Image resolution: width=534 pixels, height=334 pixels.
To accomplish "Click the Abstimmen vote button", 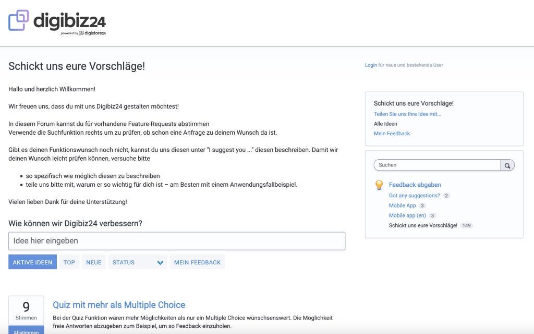I will coord(26,331).
